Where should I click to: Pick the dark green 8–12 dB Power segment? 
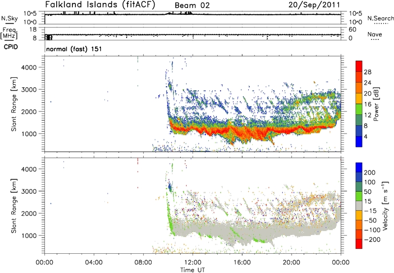(359, 120)
